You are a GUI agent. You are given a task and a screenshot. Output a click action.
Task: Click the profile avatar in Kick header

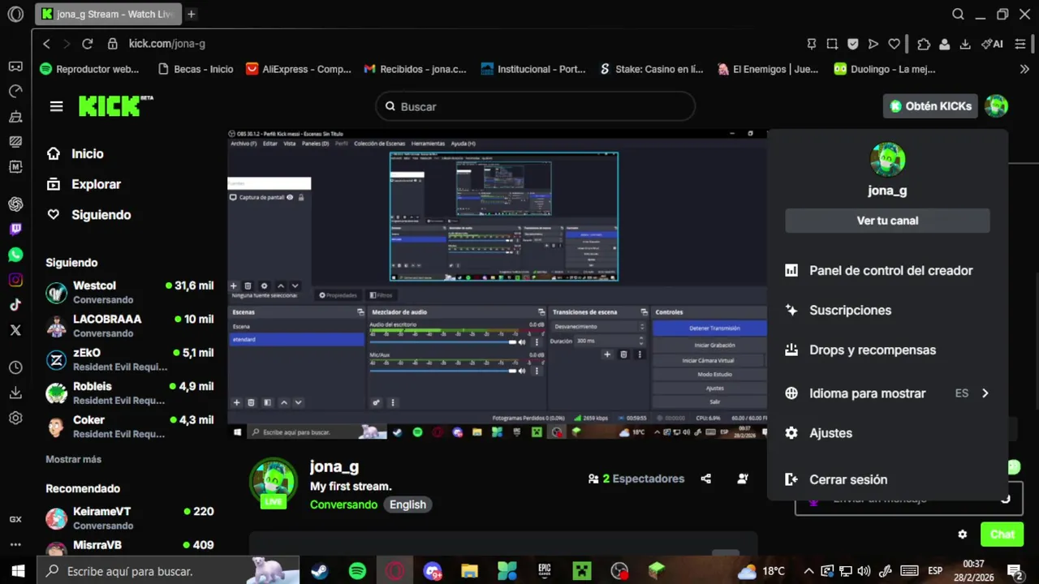point(996,106)
